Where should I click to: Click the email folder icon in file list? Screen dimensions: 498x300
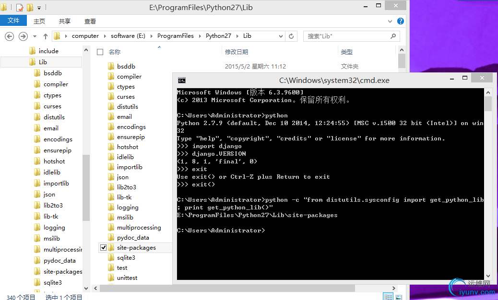coord(111,117)
